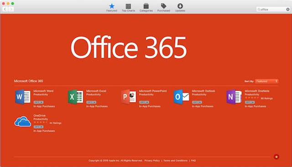Click the back navigation arrow
The width and height of the screenshot is (292, 167).
coord(5,9)
